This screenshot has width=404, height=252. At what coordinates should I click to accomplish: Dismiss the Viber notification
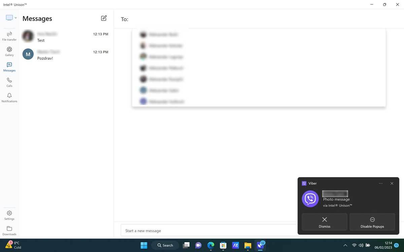pos(324,222)
